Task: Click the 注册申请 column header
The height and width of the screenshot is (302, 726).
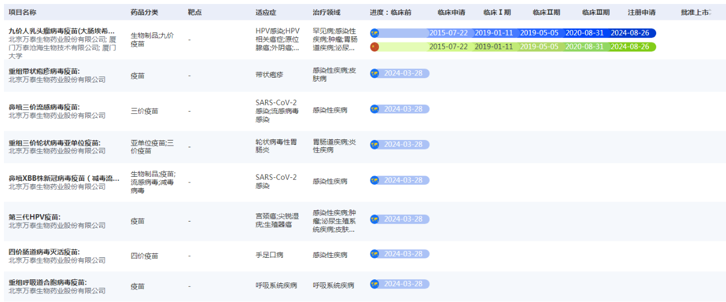Action: (x=641, y=12)
